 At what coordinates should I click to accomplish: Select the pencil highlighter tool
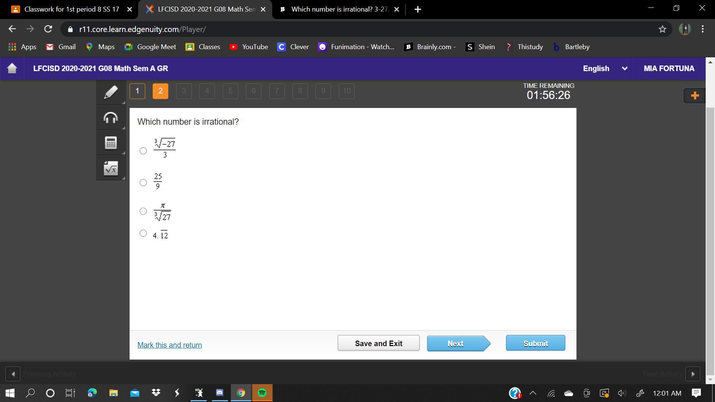point(111,92)
